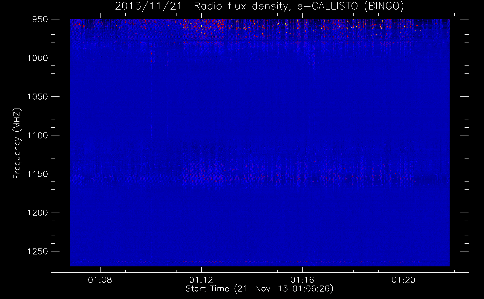The image size is (484, 299).
Task: Click the 01:16 time axis label
Action: pyautogui.click(x=302, y=280)
